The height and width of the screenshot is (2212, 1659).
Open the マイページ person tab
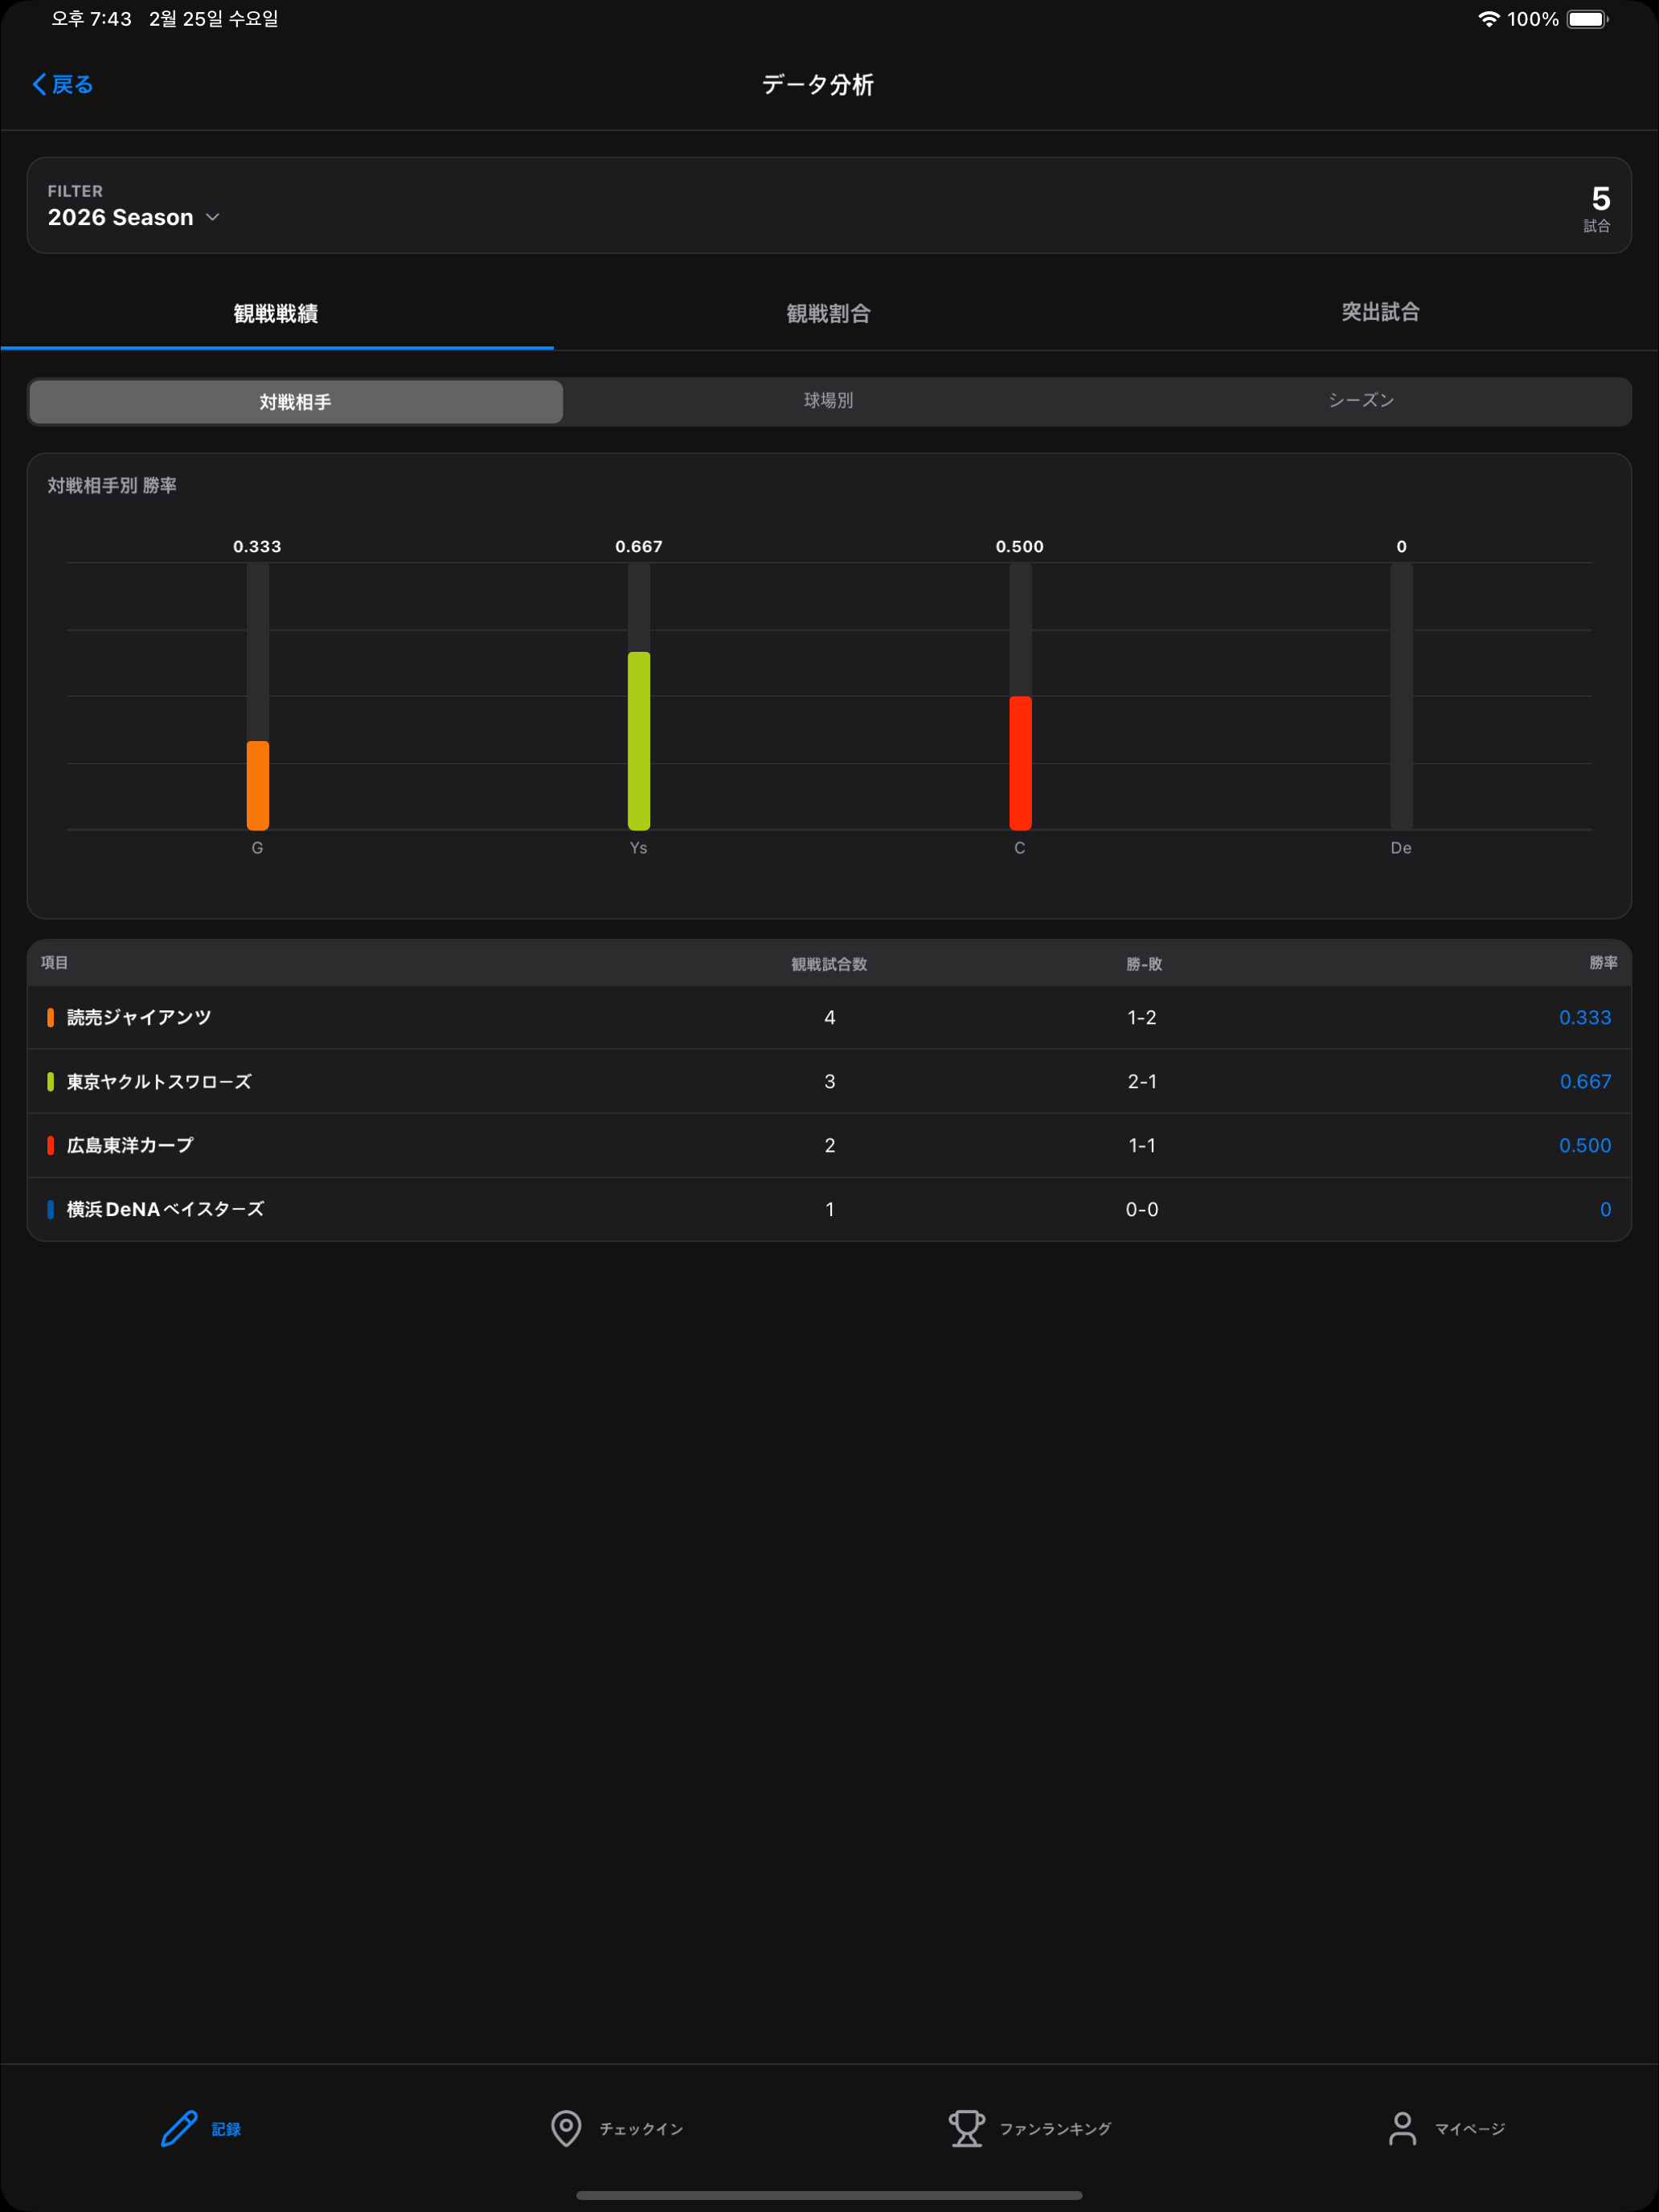[1447, 2128]
